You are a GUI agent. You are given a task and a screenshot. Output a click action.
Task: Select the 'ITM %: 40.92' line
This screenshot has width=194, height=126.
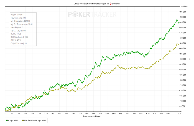(x=16, y=40)
